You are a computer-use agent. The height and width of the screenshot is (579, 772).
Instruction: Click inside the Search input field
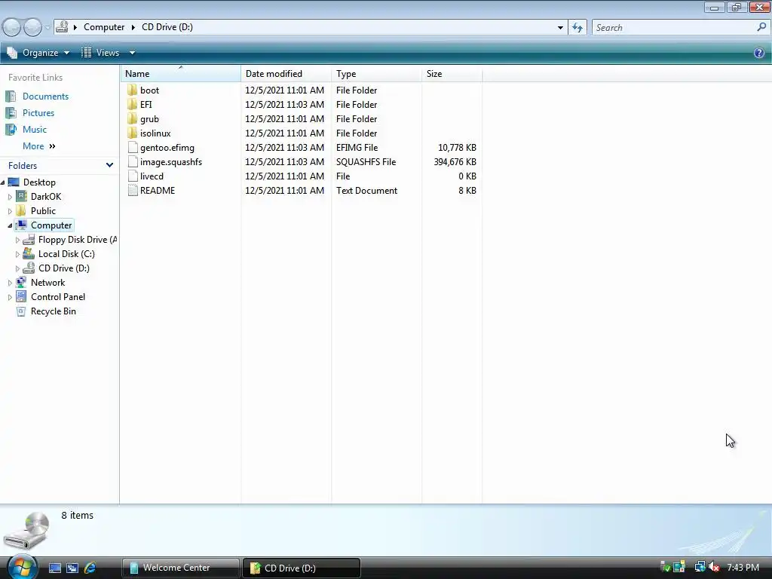point(672,28)
